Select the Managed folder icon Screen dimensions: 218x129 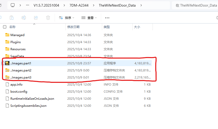[7, 35]
